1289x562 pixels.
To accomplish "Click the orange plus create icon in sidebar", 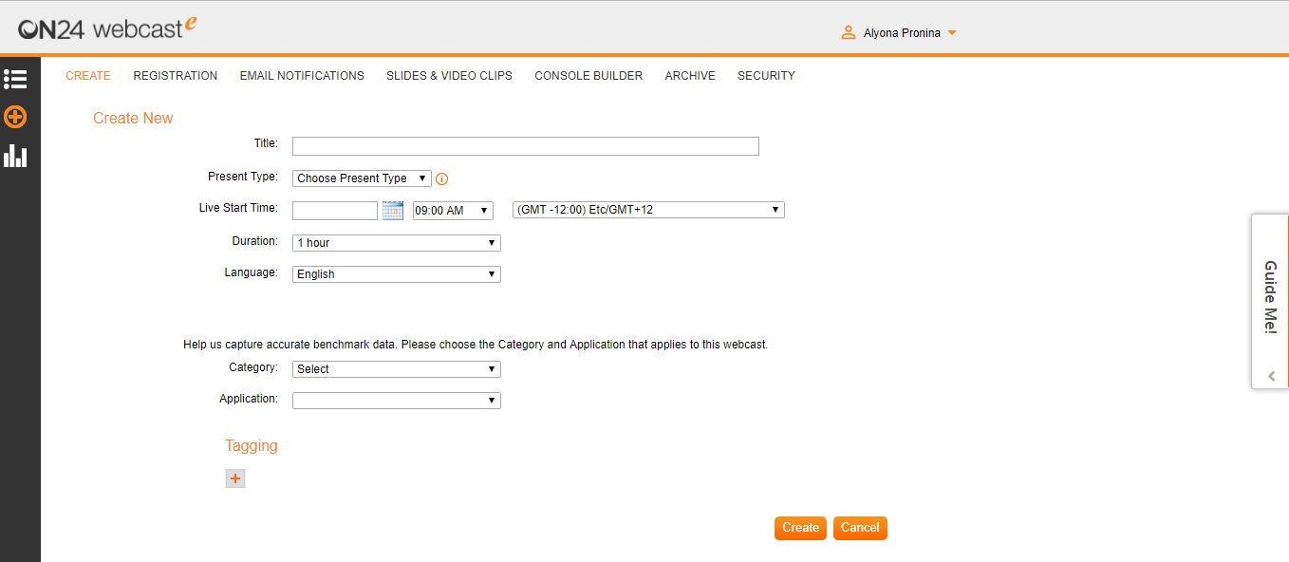I will (15, 117).
